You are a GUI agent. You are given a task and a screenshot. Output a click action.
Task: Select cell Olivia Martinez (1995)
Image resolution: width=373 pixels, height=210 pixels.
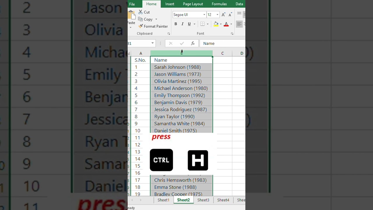click(182, 81)
